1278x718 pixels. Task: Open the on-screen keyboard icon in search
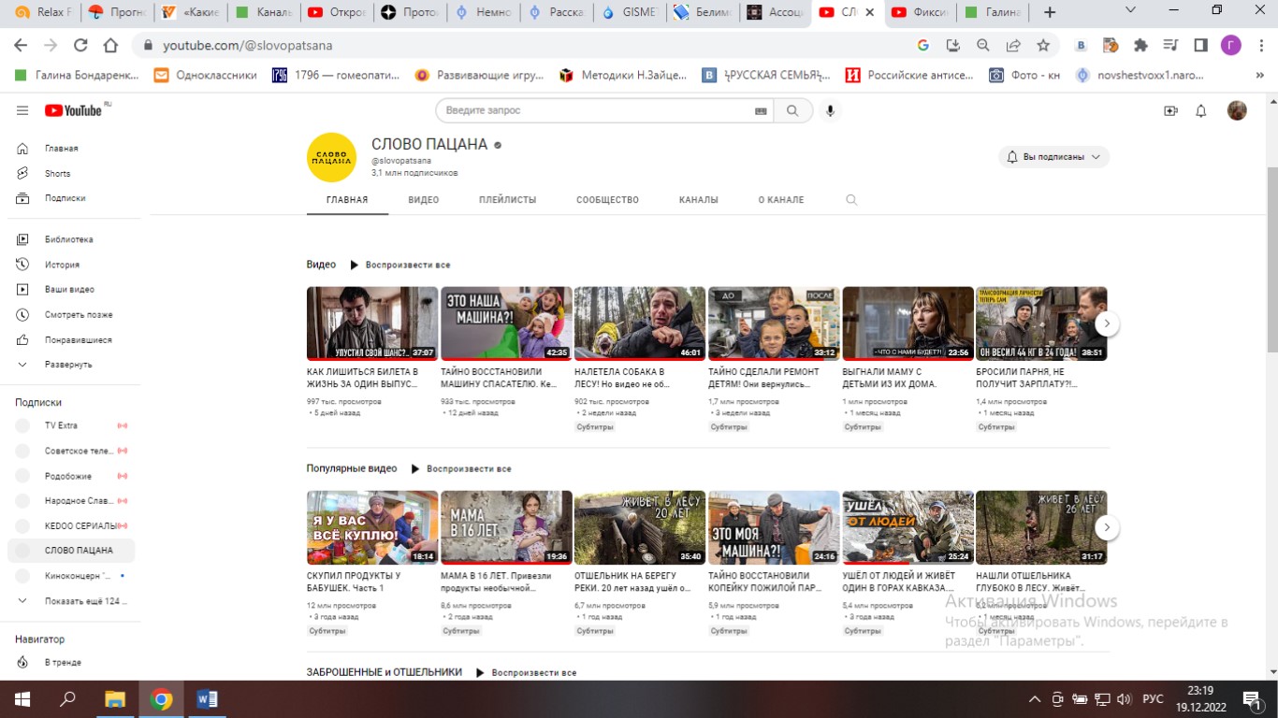[761, 110]
